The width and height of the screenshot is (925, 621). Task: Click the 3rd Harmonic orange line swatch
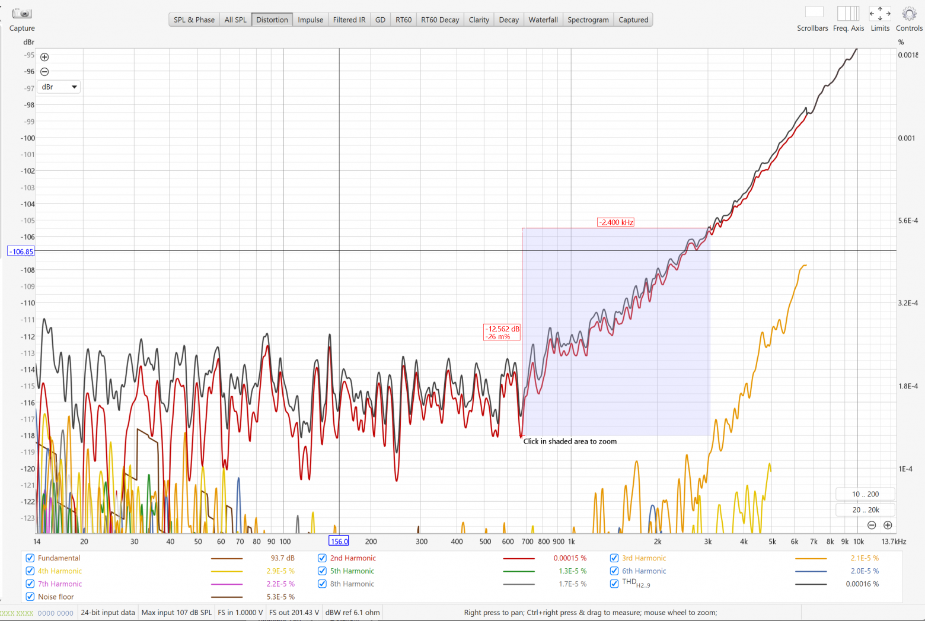pos(811,559)
